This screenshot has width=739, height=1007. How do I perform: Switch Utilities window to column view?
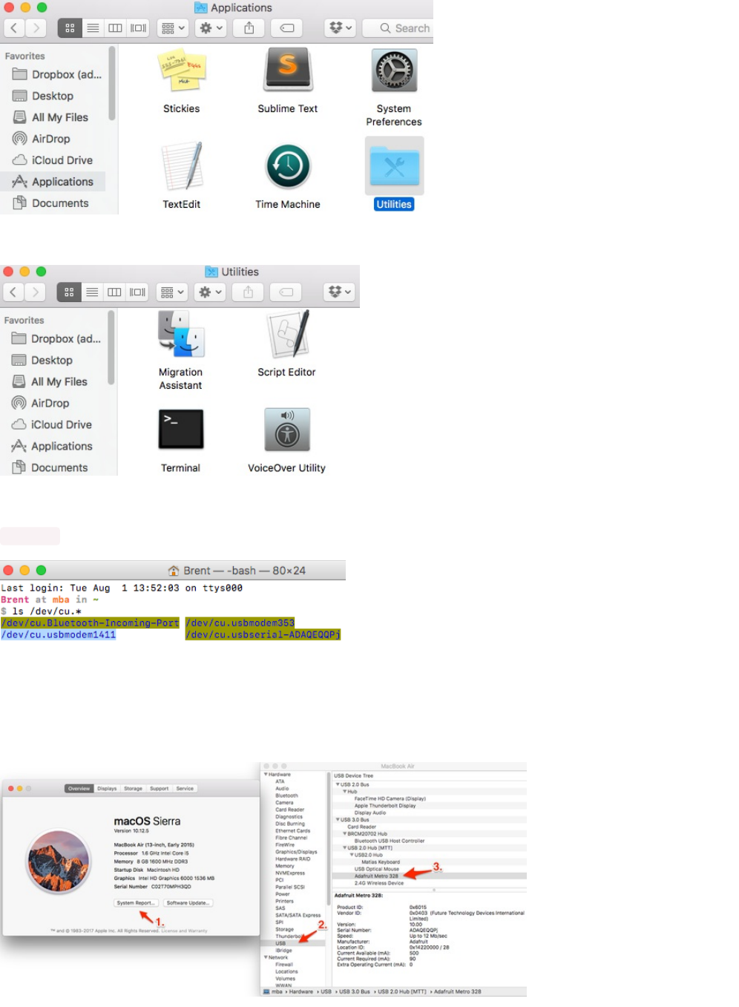114,292
